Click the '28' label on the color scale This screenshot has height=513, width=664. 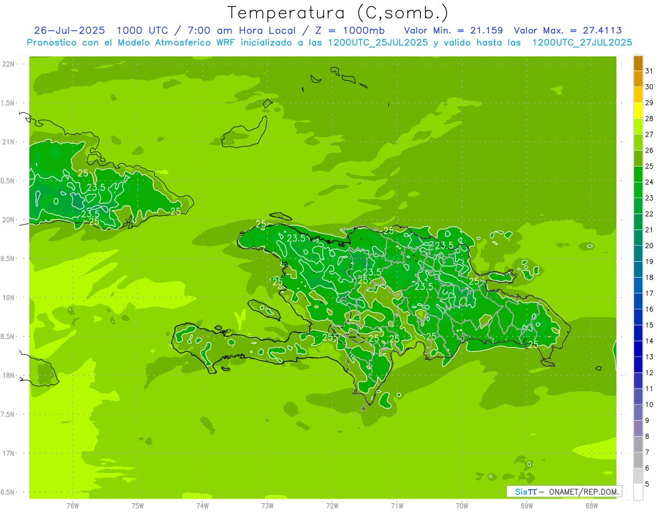click(650, 118)
